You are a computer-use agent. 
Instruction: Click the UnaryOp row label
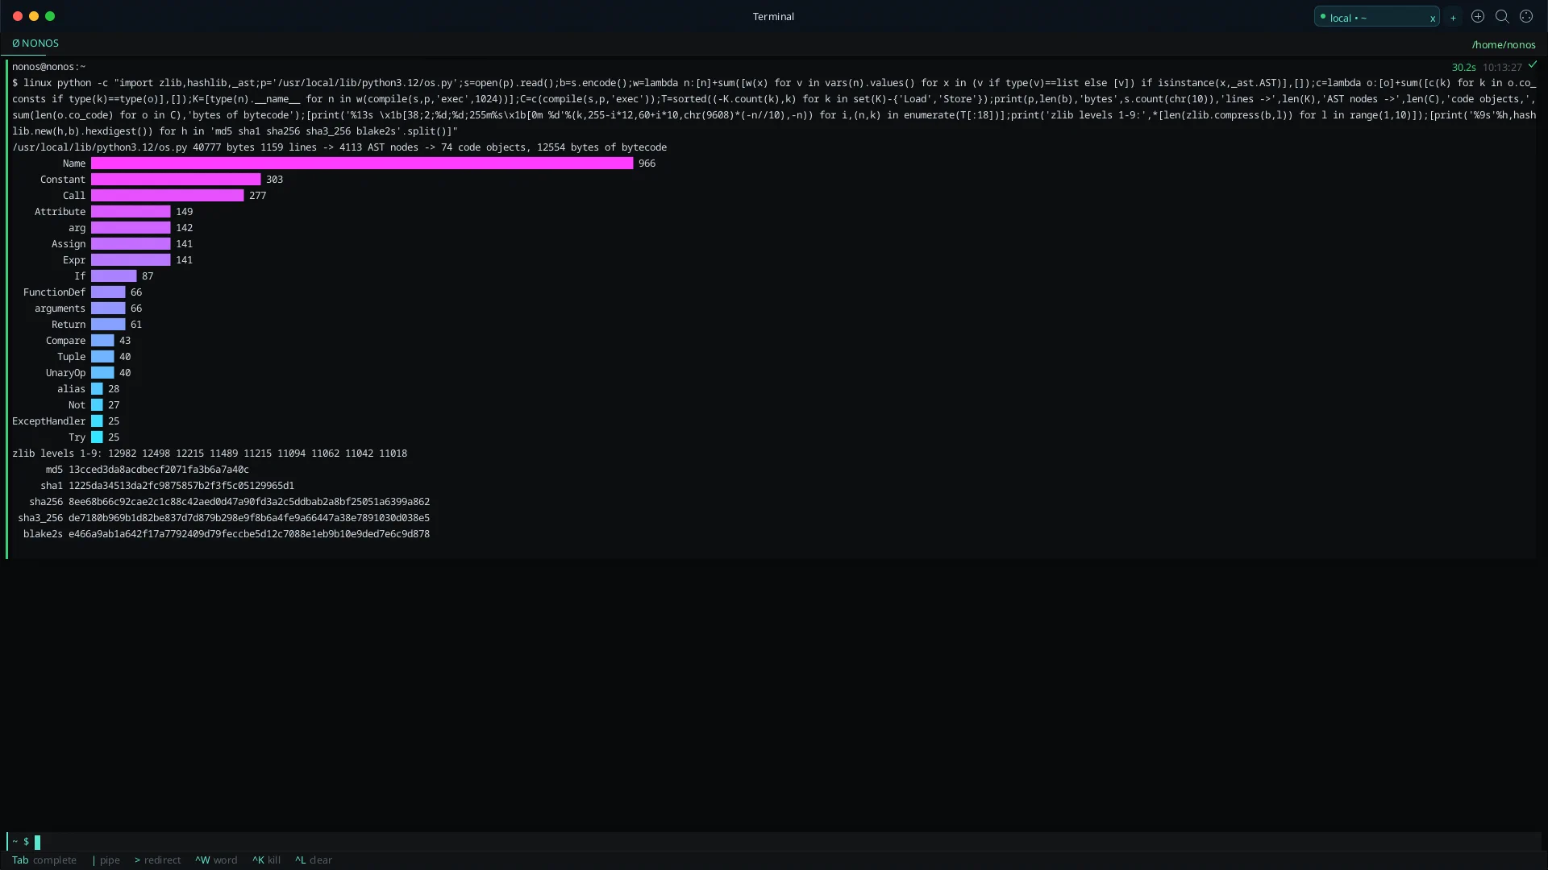(x=65, y=373)
